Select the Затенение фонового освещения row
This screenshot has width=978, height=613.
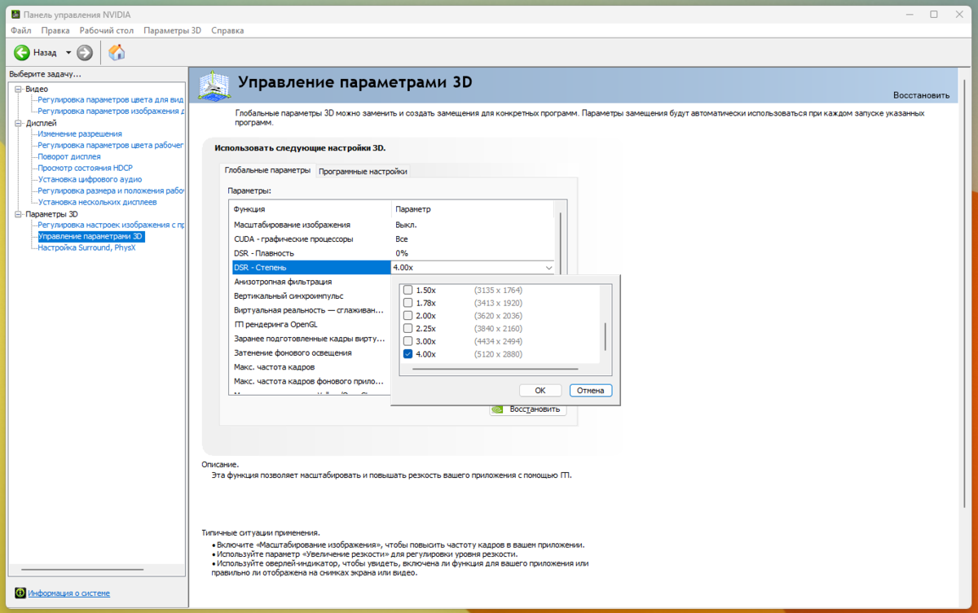(x=310, y=352)
